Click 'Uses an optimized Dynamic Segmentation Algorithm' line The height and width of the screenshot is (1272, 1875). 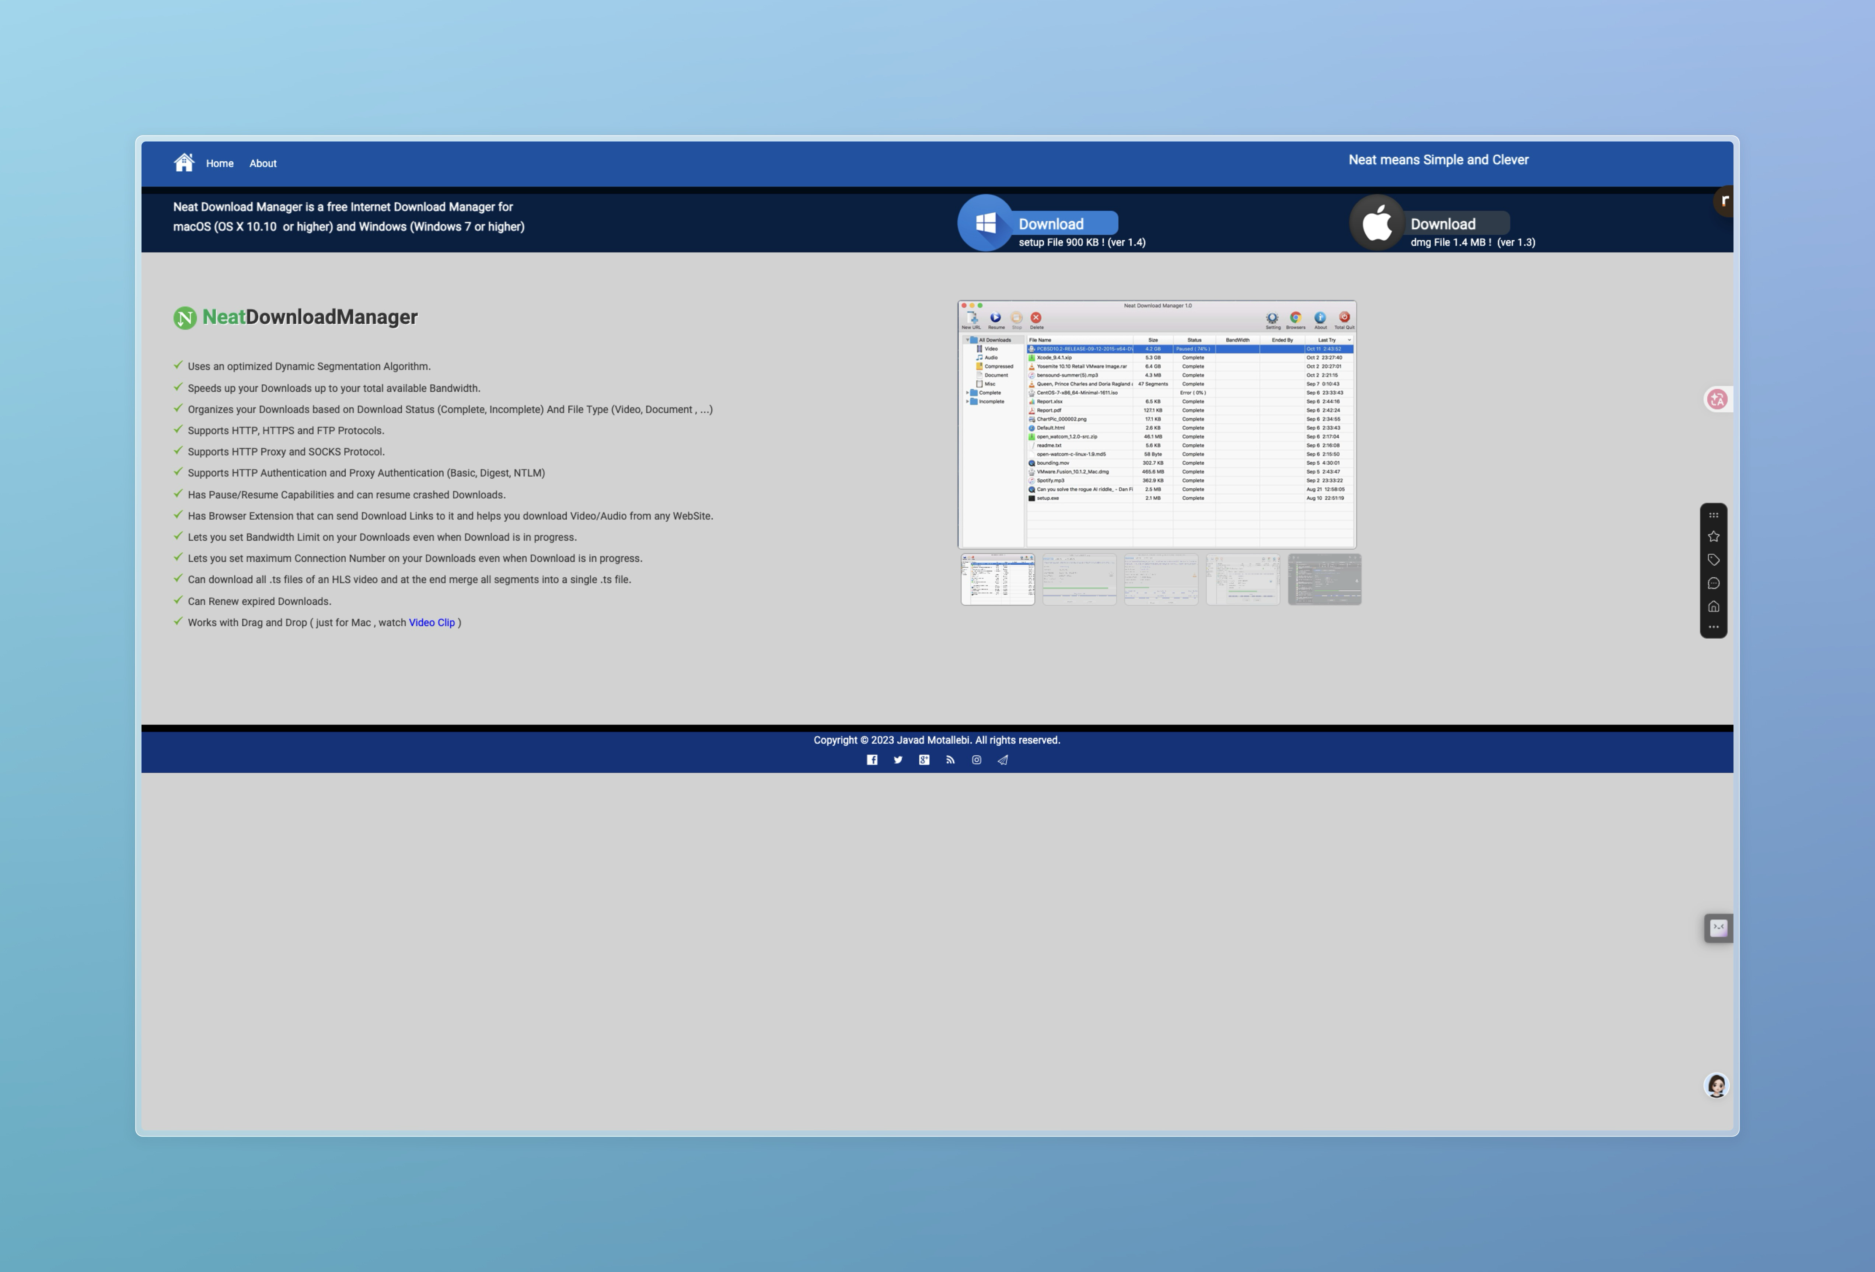click(309, 366)
